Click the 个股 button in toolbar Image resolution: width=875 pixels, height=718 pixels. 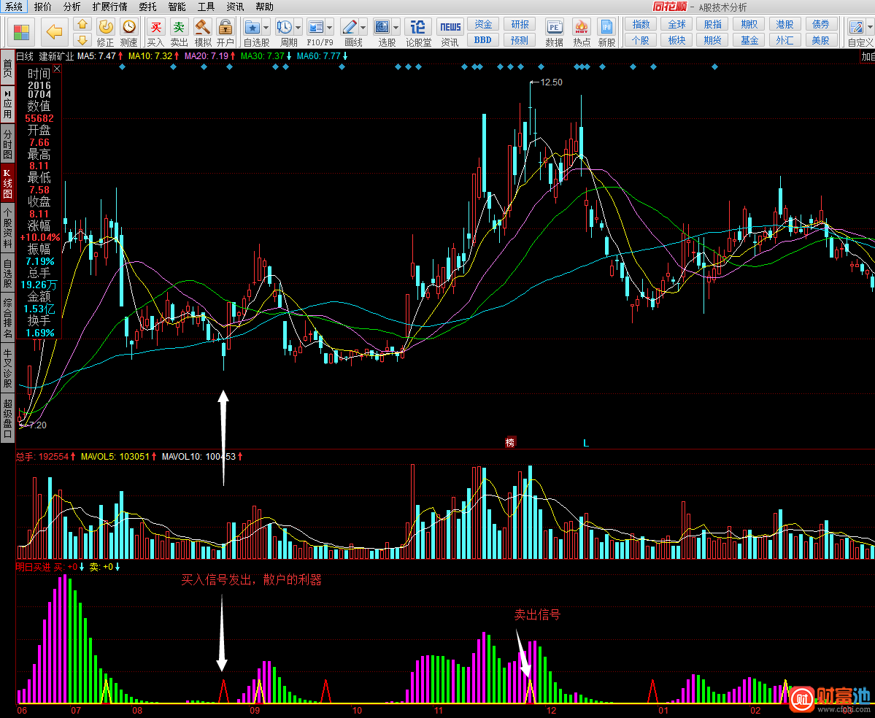[x=641, y=40]
